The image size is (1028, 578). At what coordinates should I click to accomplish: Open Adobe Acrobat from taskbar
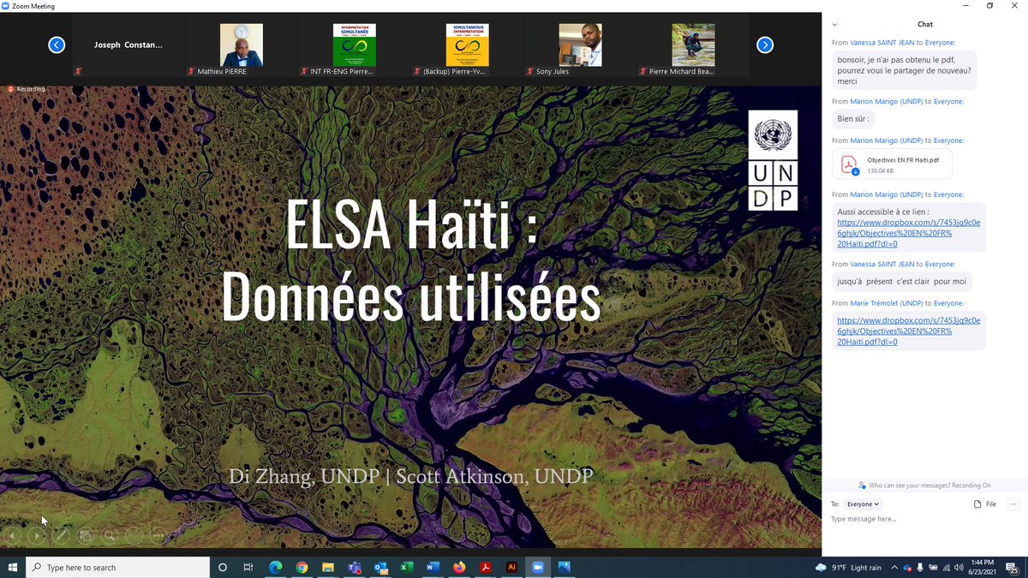click(486, 567)
